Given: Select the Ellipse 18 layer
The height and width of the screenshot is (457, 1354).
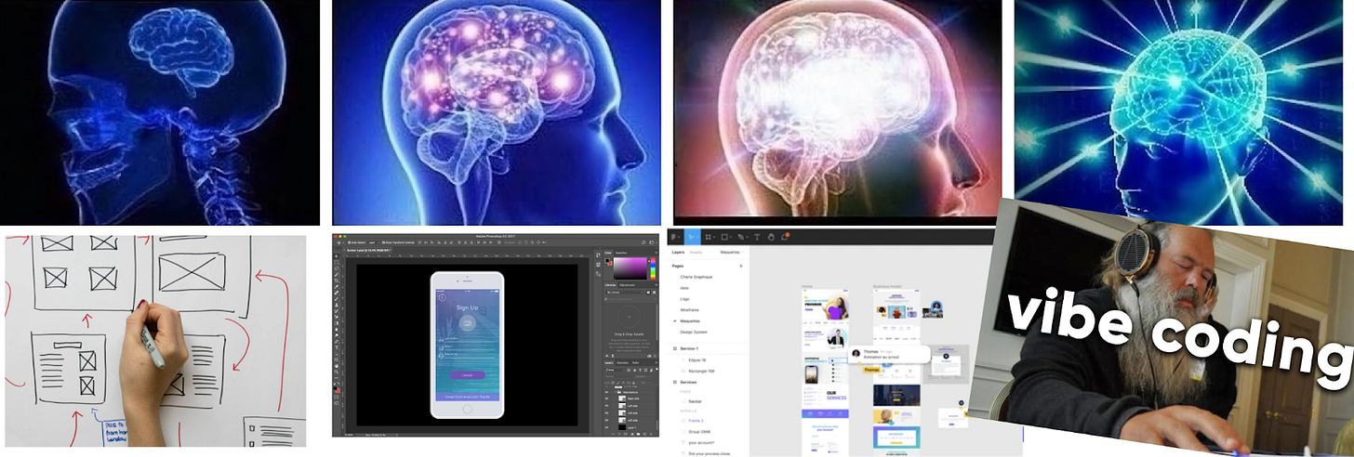Looking at the screenshot, I should coord(697,359).
